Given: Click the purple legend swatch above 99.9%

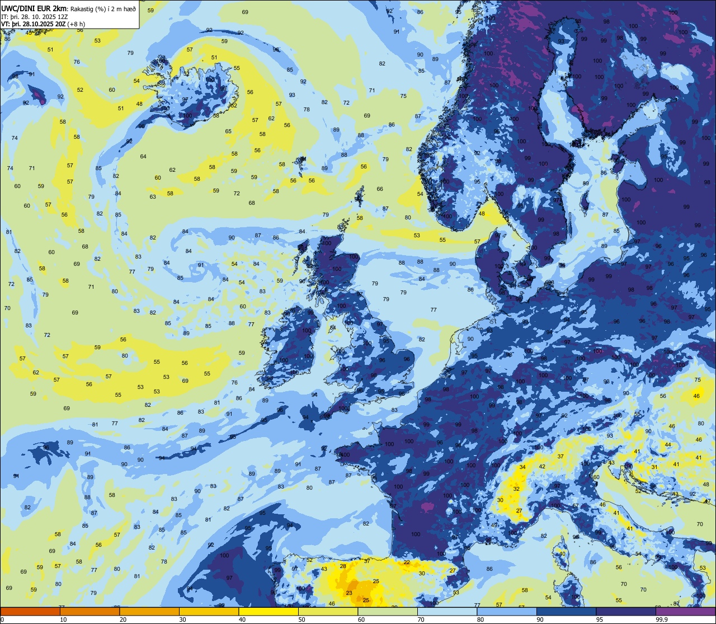Looking at the screenshot, I should tap(685, 611).
